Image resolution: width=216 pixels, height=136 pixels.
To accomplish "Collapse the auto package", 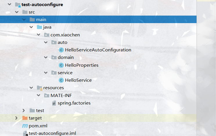I will pos(46,42).
